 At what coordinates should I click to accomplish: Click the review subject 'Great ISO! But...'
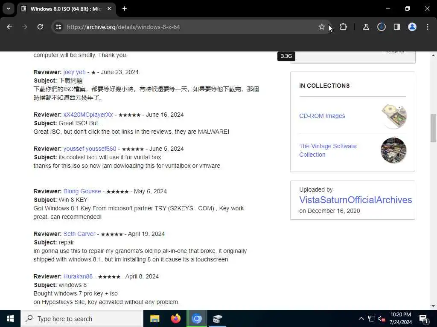tap(81, 123)
